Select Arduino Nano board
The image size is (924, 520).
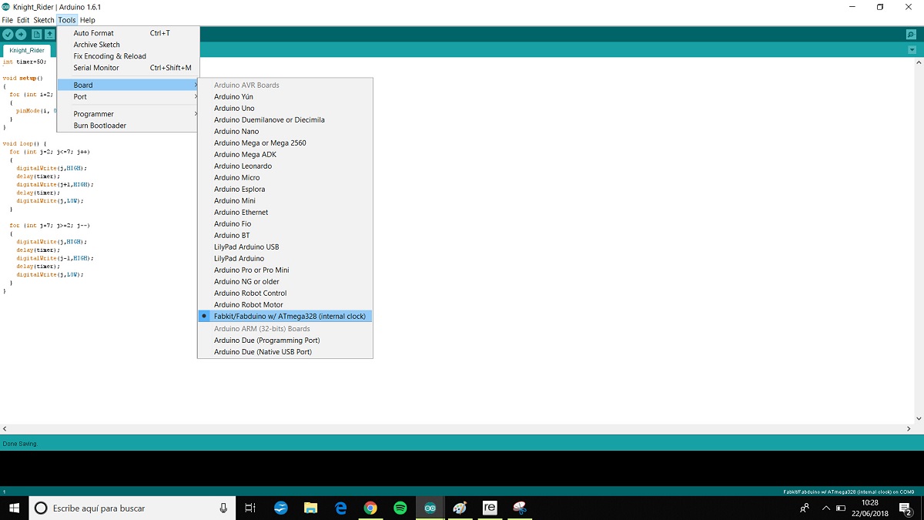tap(285, 132)
